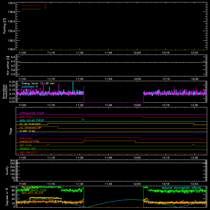
Task: Click the green FRONTS_OFF label
Action: tap(28, 149)
